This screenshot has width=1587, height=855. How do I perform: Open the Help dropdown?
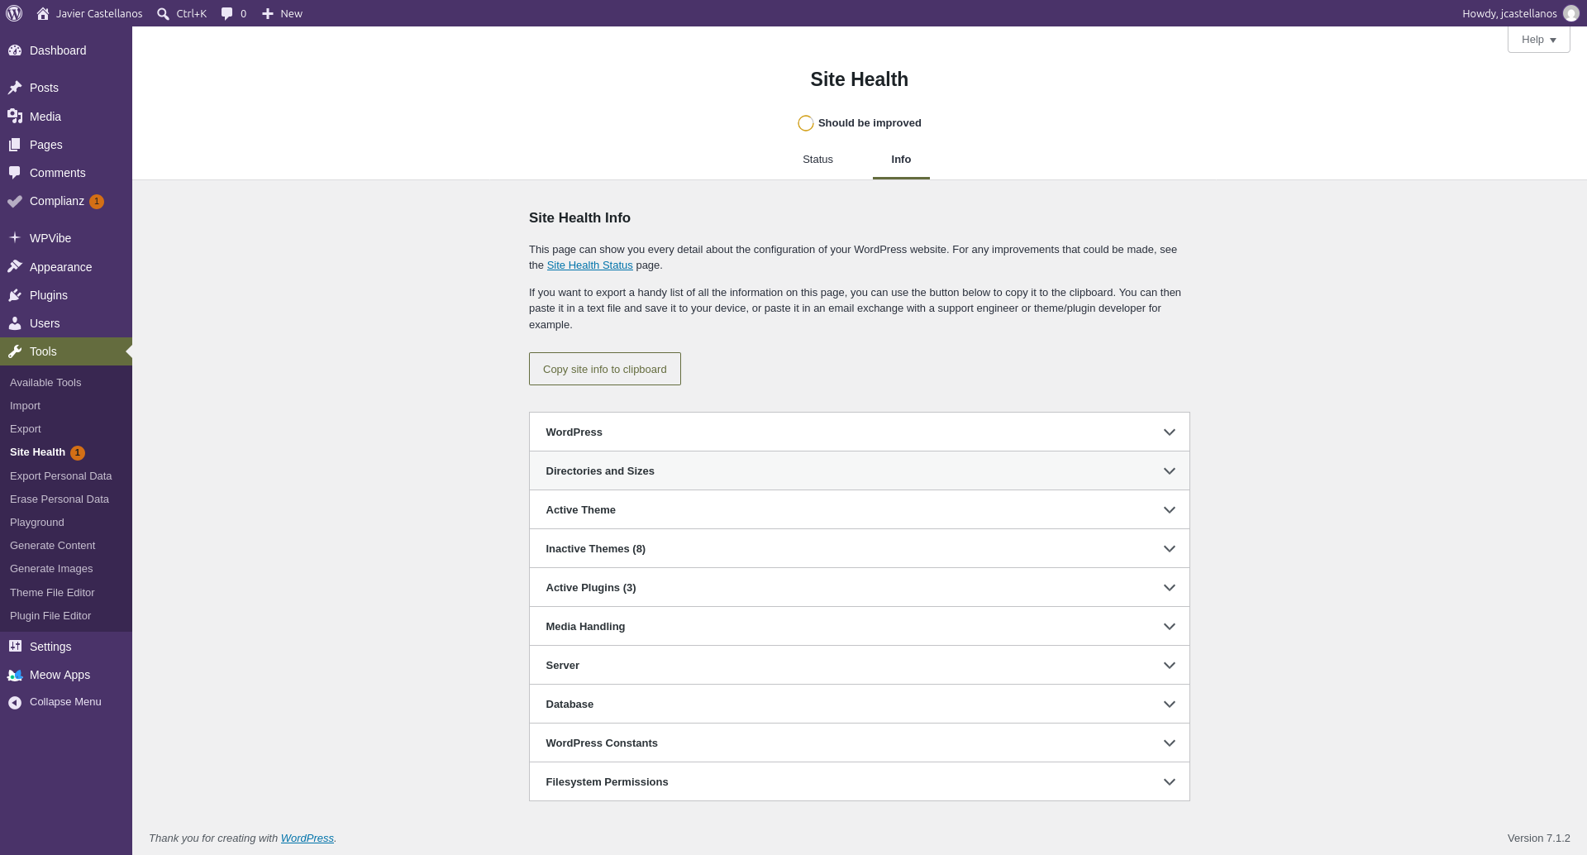click(x=1538, y=40)
